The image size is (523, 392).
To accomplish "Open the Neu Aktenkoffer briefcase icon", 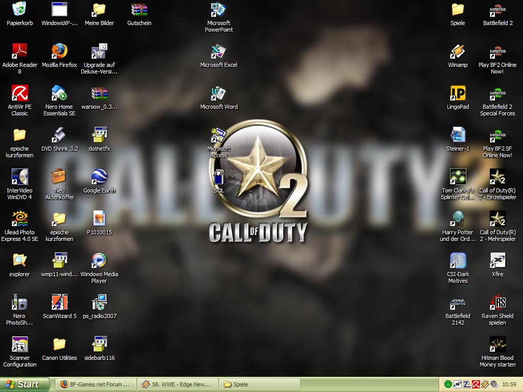I will point(59,177).
